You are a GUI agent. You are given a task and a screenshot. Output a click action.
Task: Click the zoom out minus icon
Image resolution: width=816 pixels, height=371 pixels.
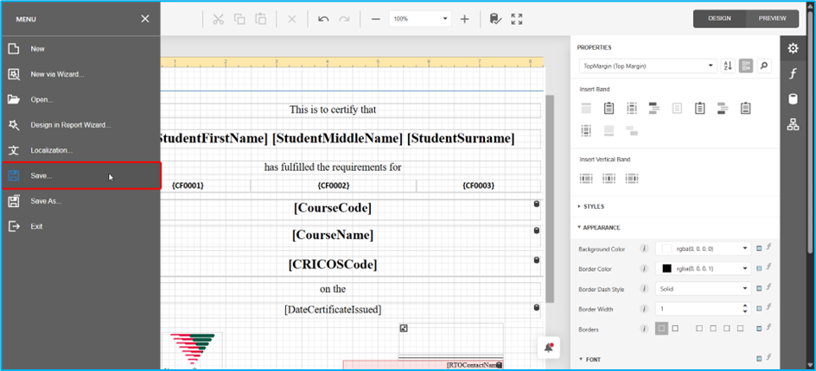point(375,19)
